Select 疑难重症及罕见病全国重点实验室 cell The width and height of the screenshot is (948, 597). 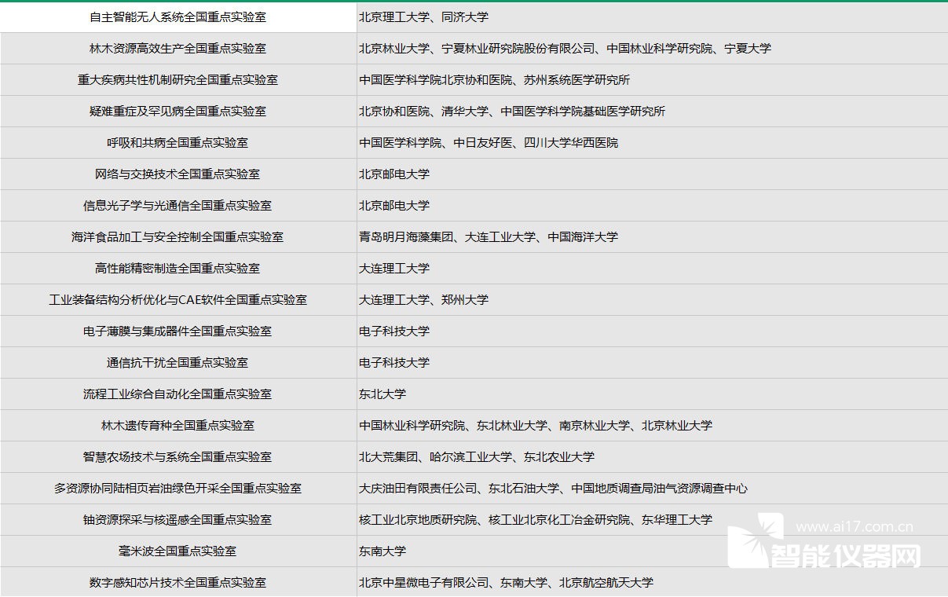pos(178,111)
